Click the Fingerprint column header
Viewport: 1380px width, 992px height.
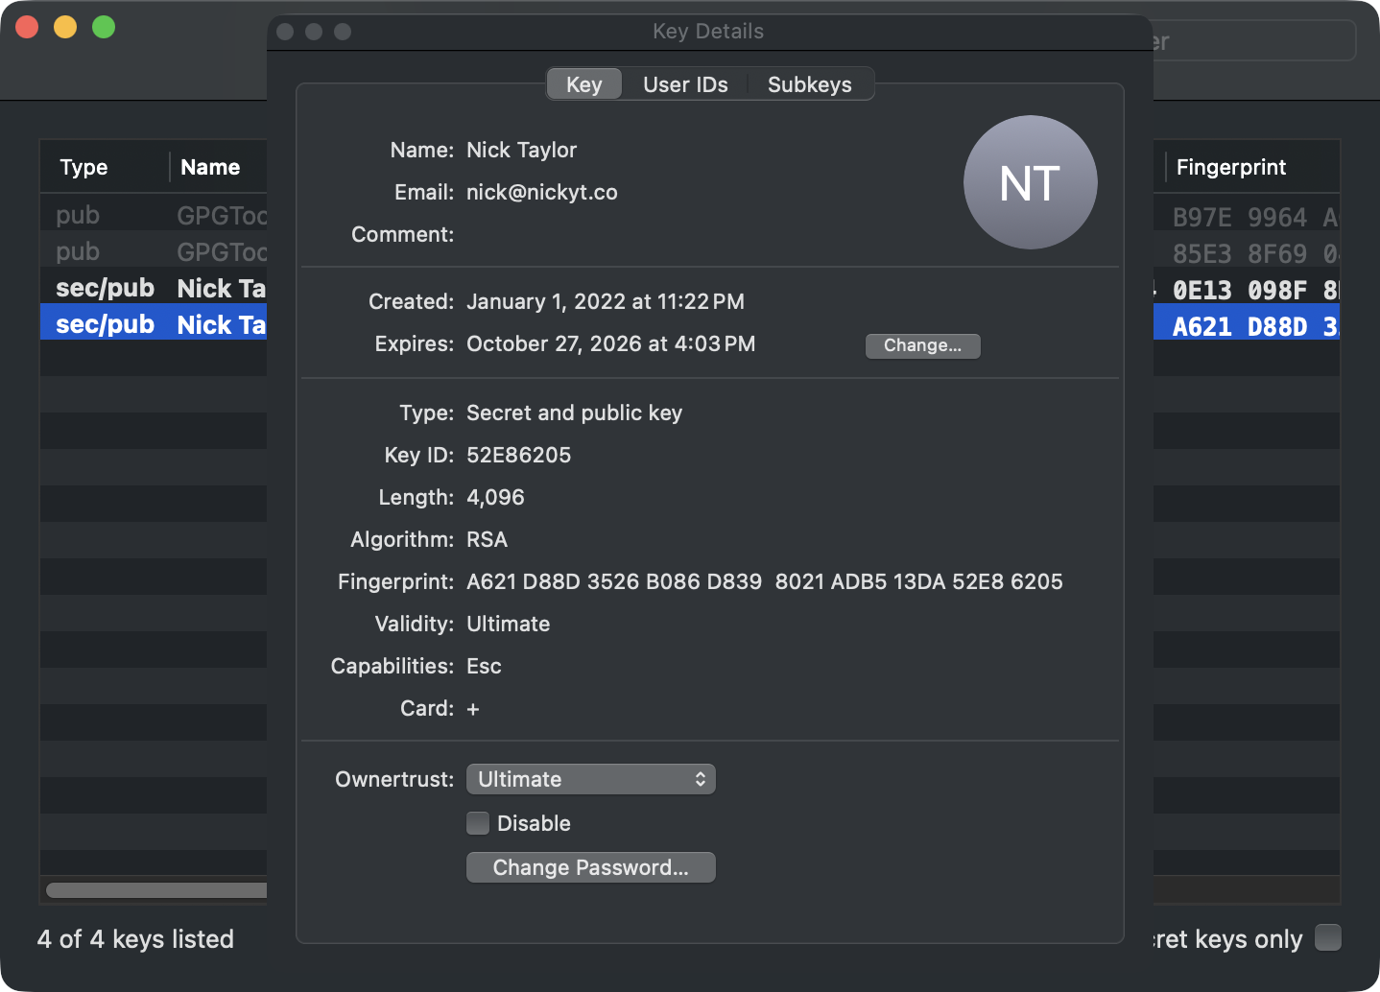pyautogui.click(x=1231, y=167)
